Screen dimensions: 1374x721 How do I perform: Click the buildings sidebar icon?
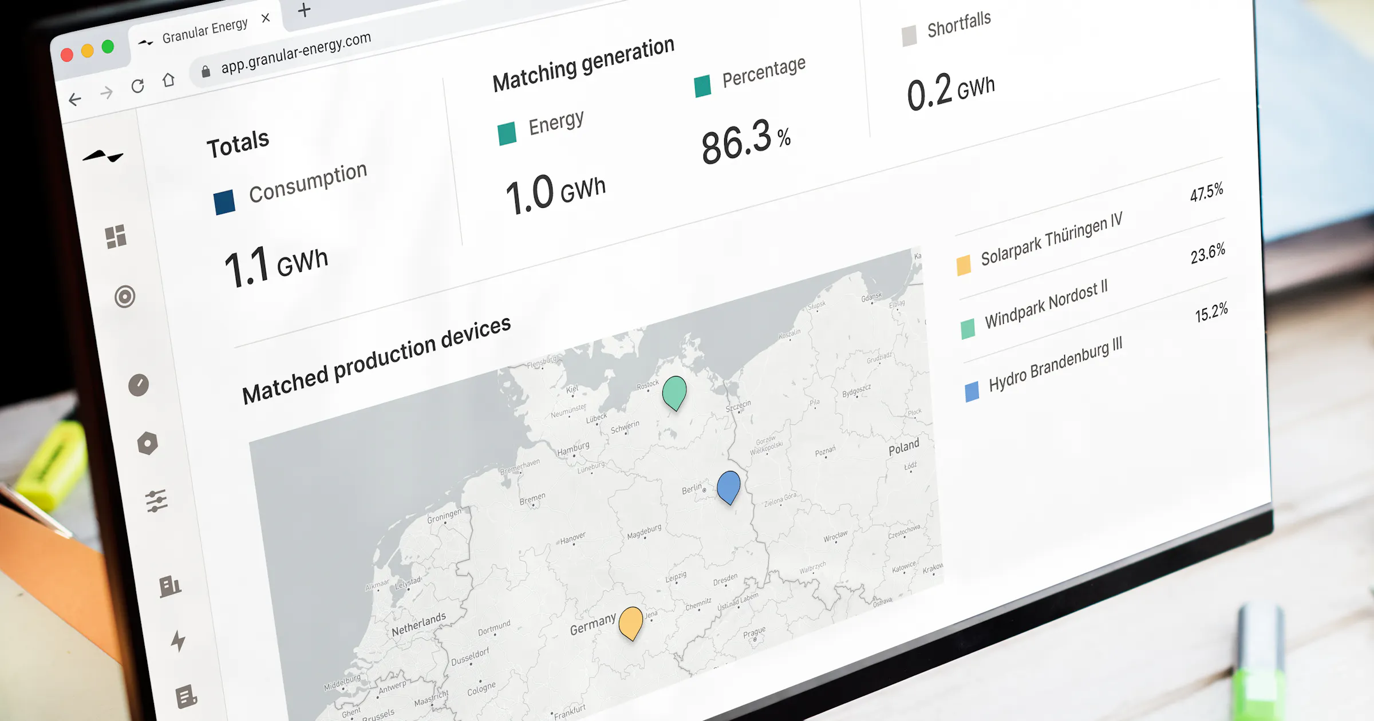point(170,587)
